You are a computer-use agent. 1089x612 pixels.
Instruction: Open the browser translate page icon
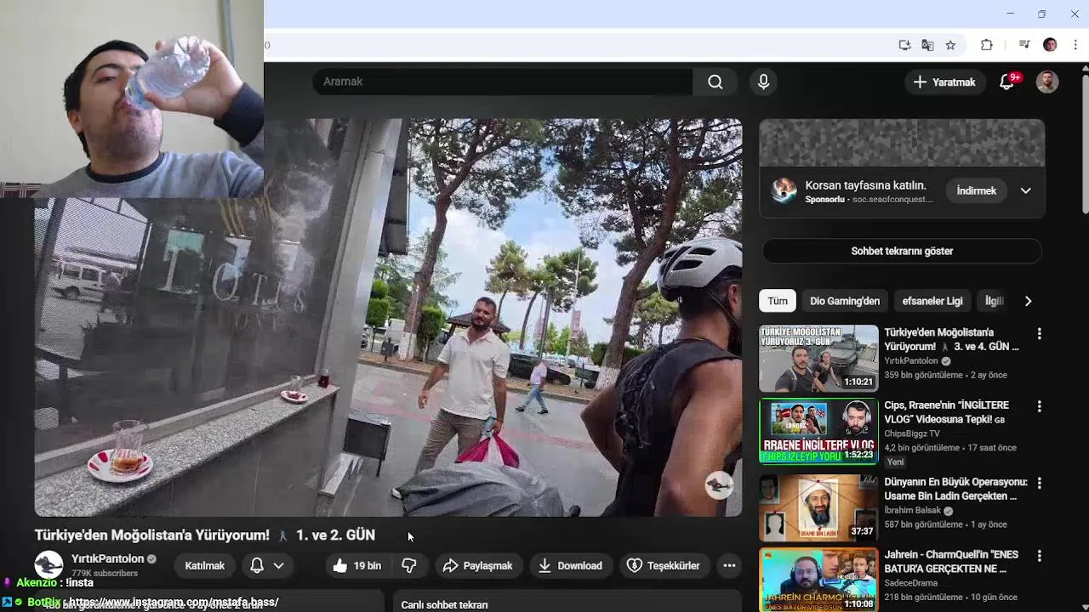pyautogui.click(x=927, y=45)
